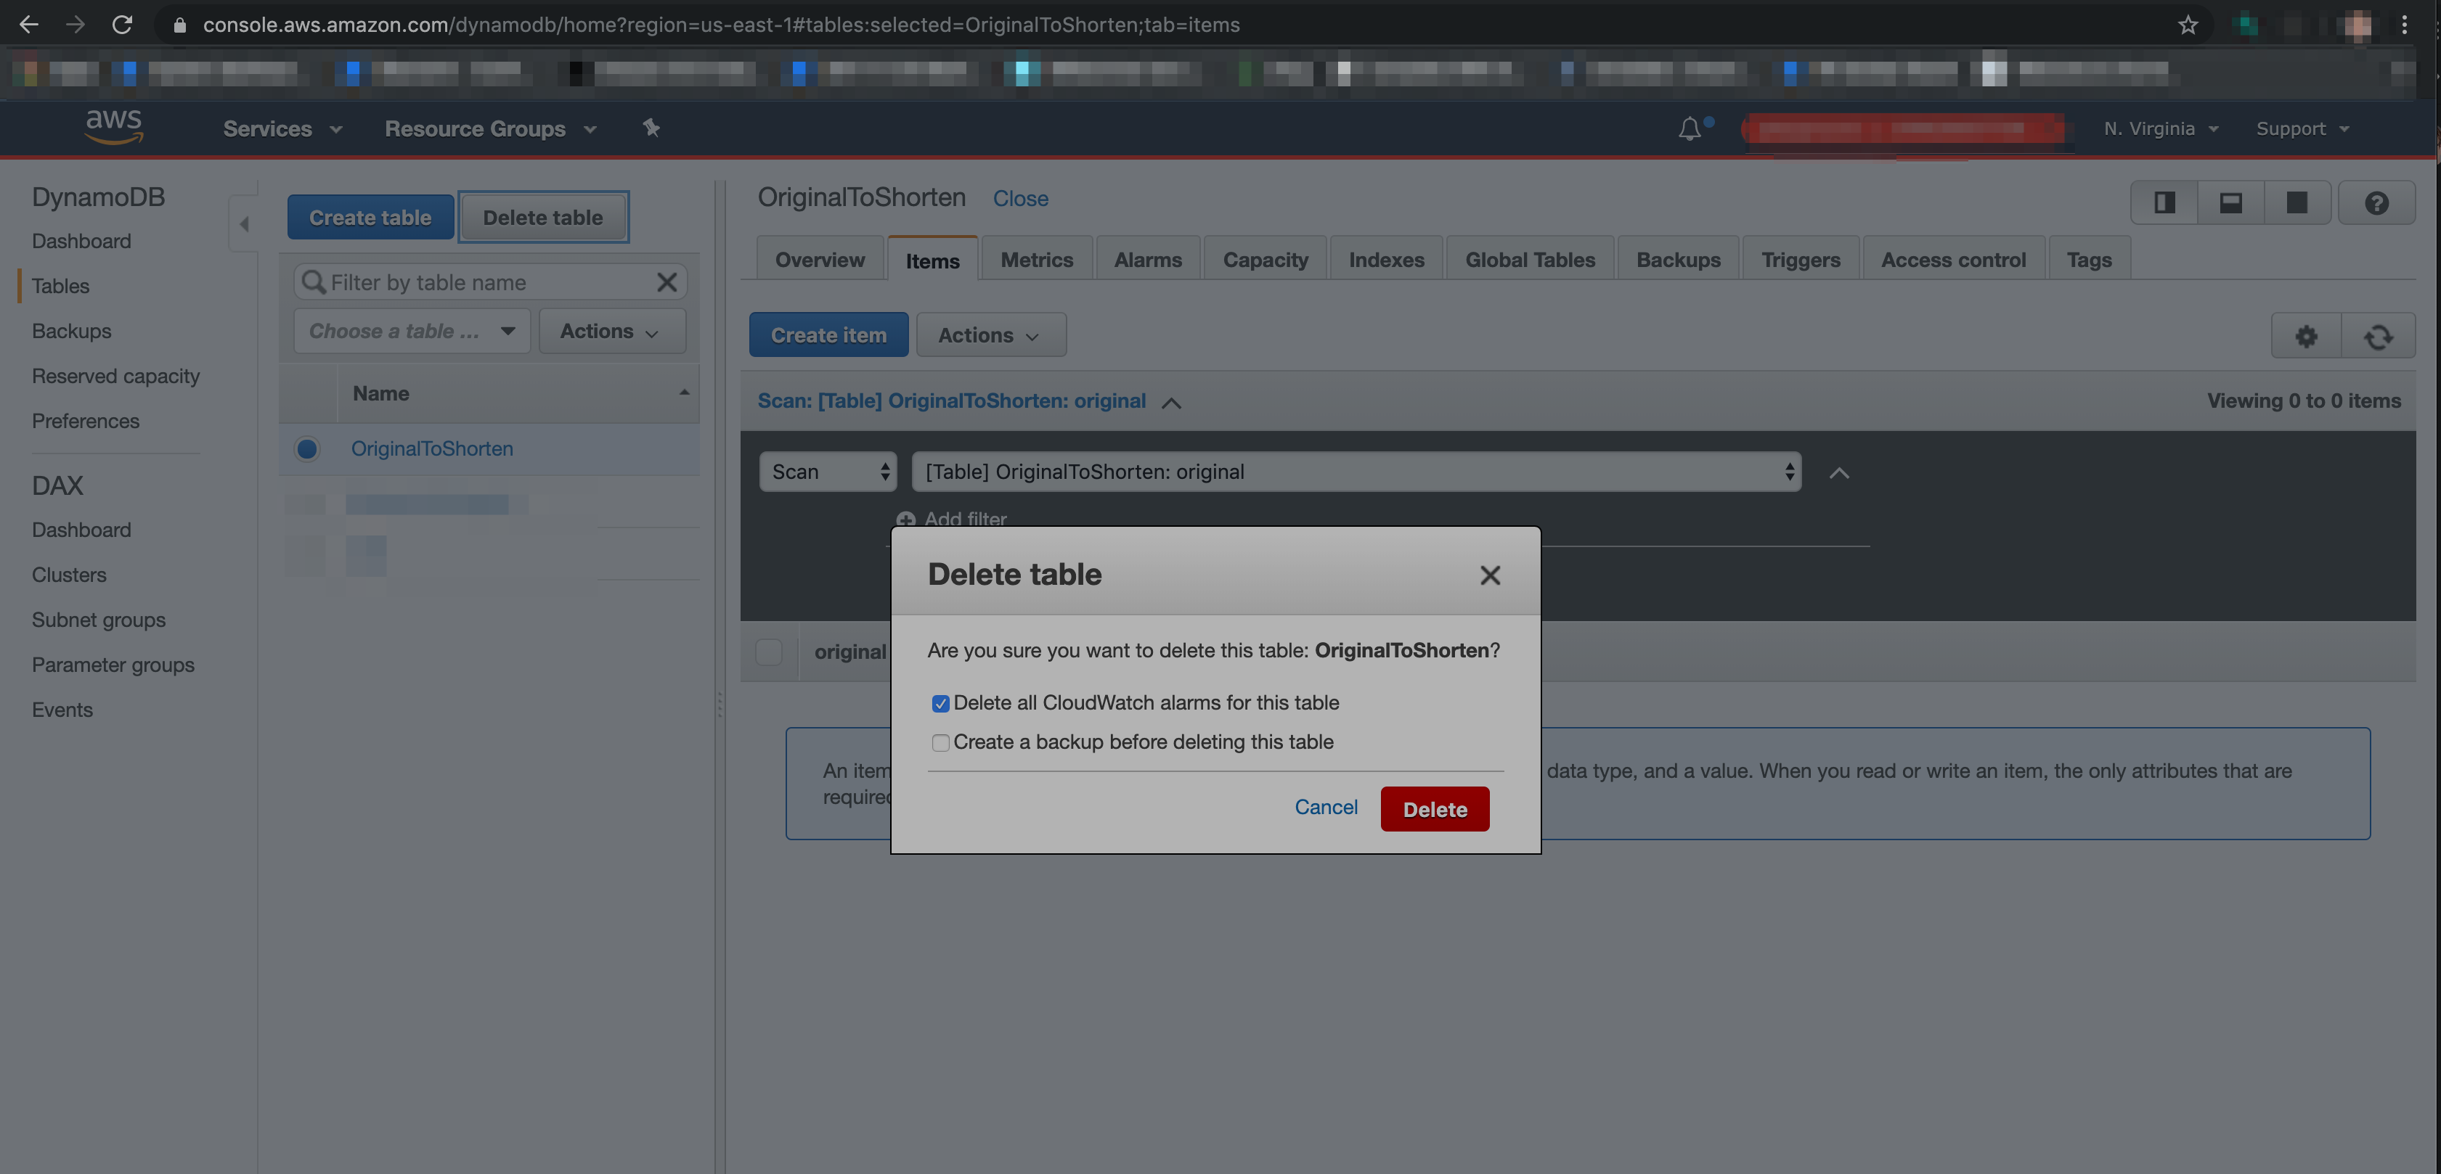Switch to the Global Tables tab
2441x1174 pixels.
pyautogui.click(x=1529, y=258)
